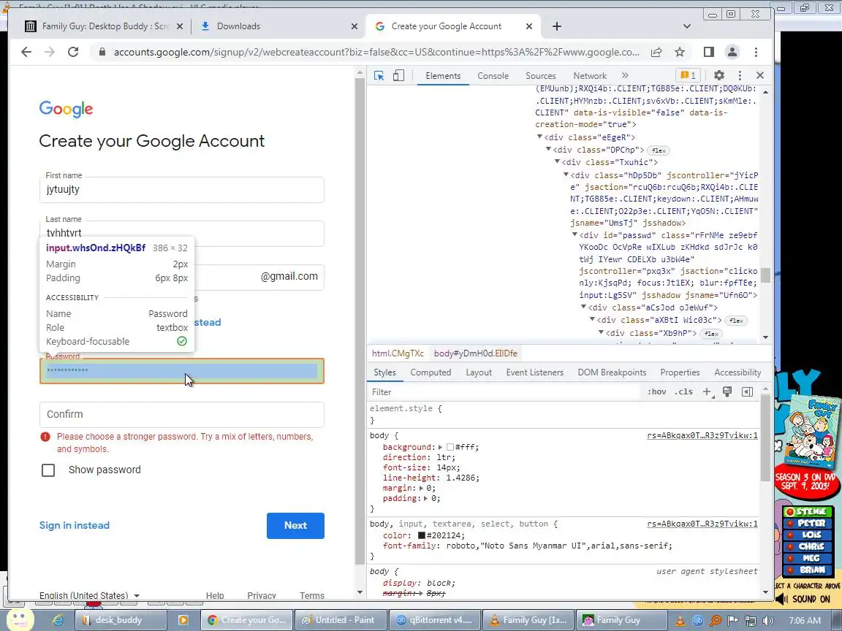The width and height of the screenshot is (842, 631).
Task: Switch to the Sources tab
Action: click(x=541, y=76)
